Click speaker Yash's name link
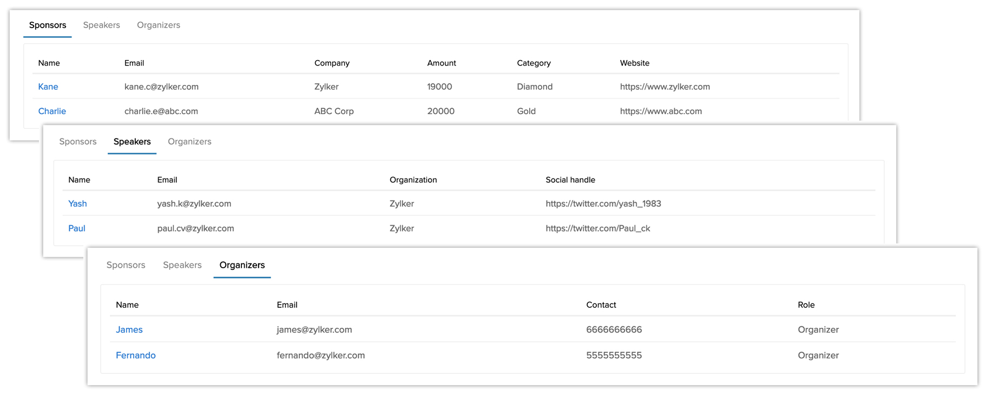Viewport: 993px width, 396px height. click(77, 204)
